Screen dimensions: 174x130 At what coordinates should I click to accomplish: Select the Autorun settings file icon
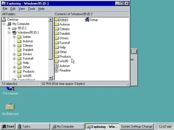pyautogui.click(x=57, y=66)
